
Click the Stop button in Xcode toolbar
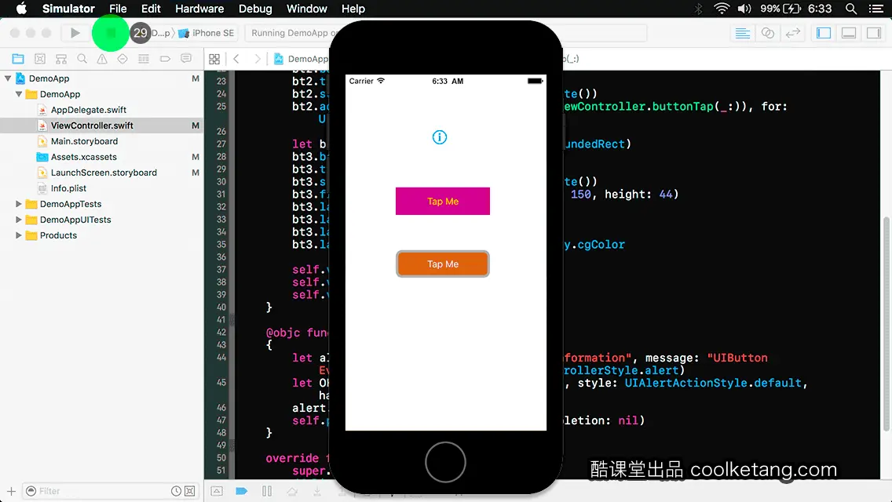[x=111, y=33]
